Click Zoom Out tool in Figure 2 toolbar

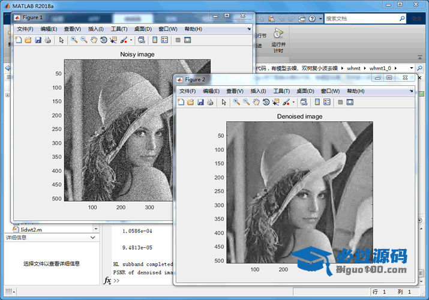point(247,102)
